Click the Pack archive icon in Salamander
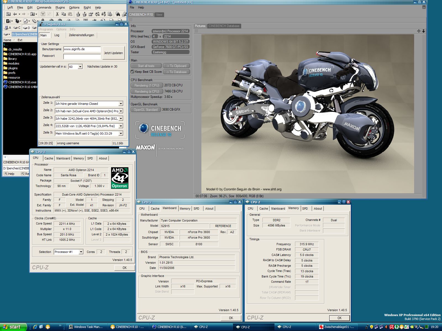442x331 pixels. click(78, 14)
